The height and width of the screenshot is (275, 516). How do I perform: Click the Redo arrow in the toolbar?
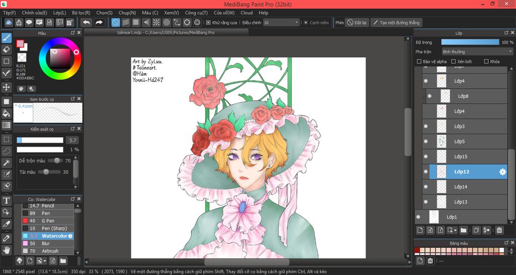pos(99,22)
